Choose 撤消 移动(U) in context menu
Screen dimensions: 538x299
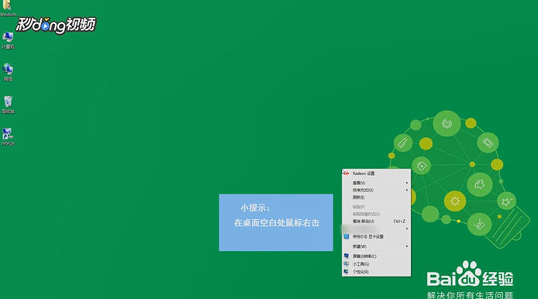pos(377,222)
